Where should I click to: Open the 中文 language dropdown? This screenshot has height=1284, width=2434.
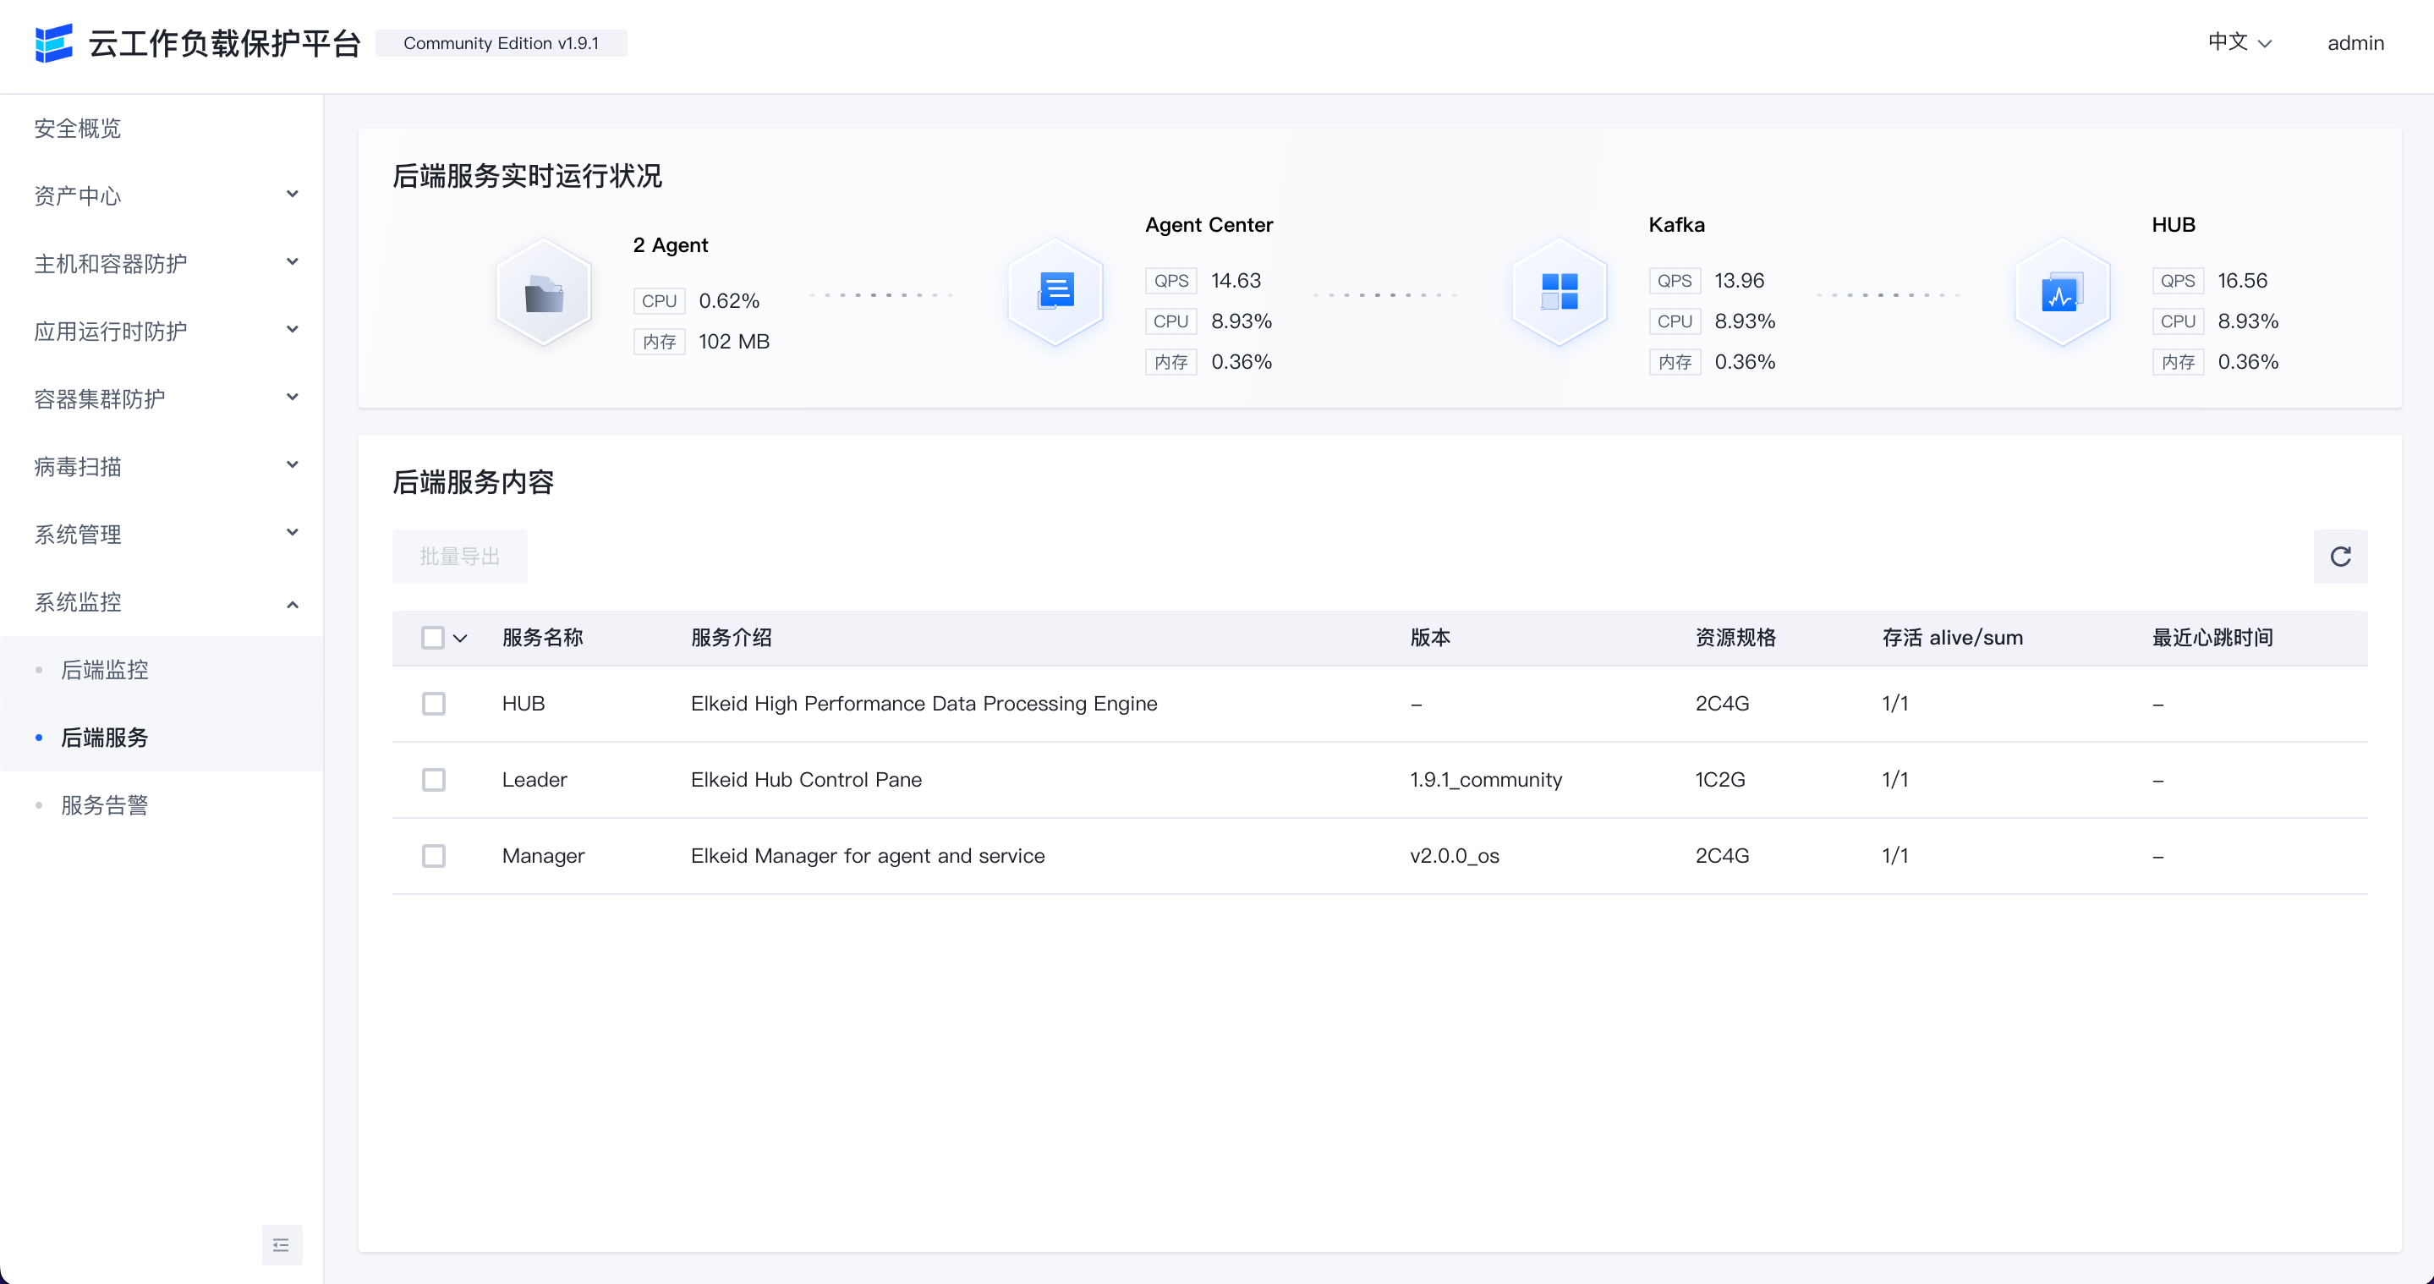2239,42
